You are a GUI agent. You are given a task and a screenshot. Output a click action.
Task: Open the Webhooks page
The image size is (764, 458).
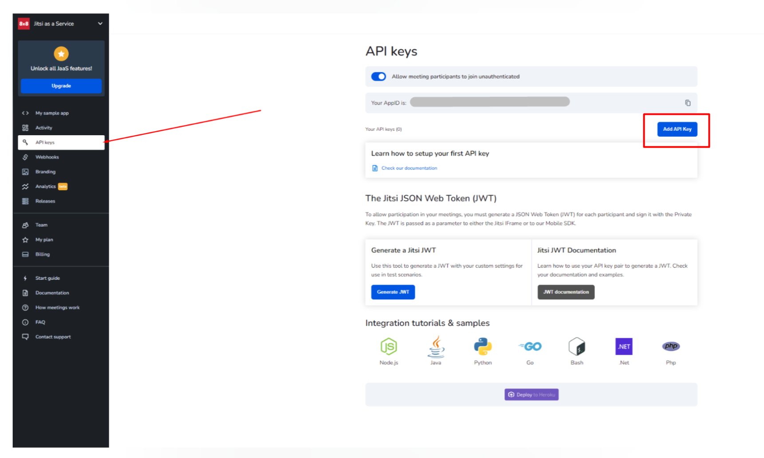pyautogui.click(x=61, y=157)
